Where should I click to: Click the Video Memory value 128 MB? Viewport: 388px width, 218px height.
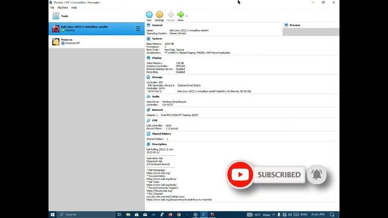pyautogui.click(x=180, y=63)
